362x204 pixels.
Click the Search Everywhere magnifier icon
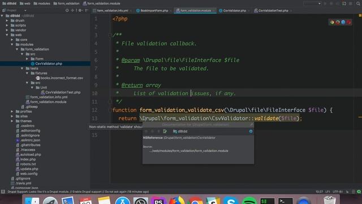(358, 3)
